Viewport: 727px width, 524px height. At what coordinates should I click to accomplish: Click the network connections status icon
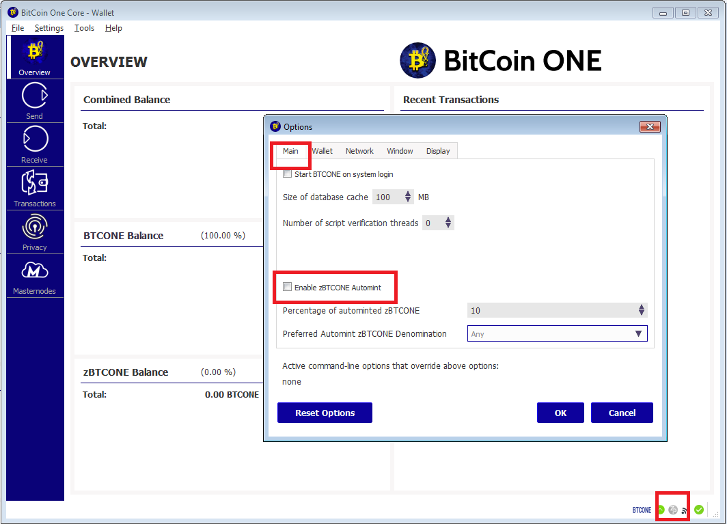point(684,510)
